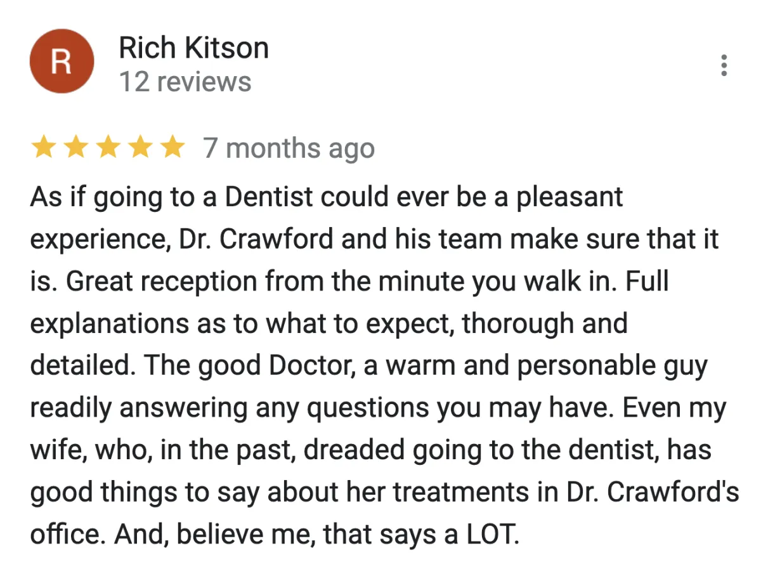761x586 pixels.
Task: Click the red 'R' profile avatar
Action: [x=62, y=62]
